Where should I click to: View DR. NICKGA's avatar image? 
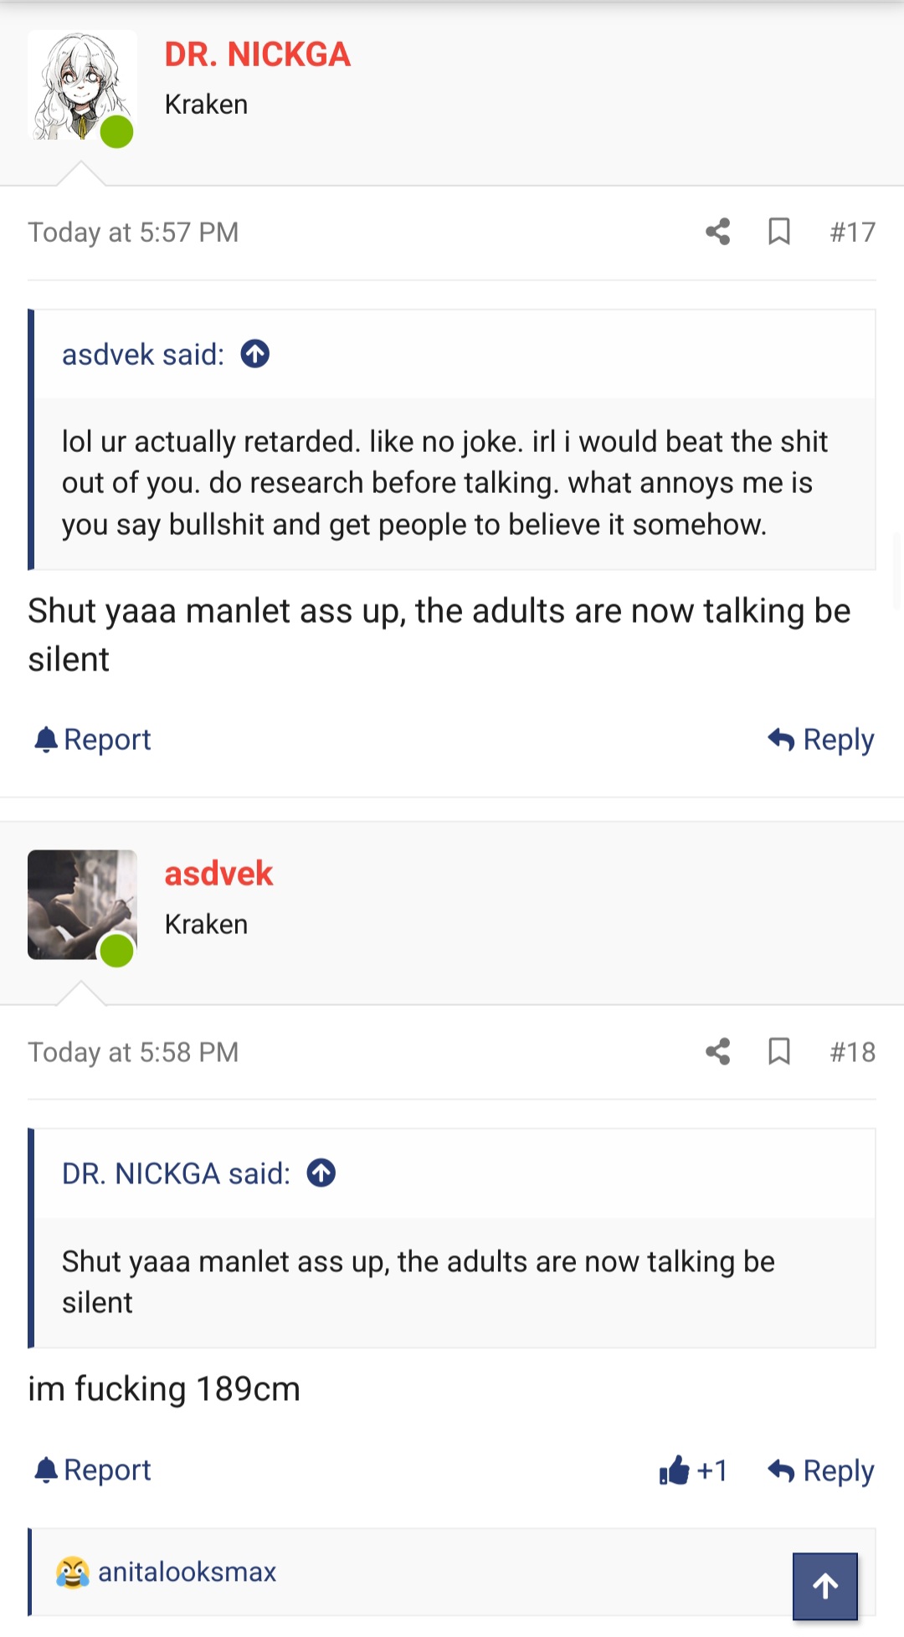(x=81, y=85)
